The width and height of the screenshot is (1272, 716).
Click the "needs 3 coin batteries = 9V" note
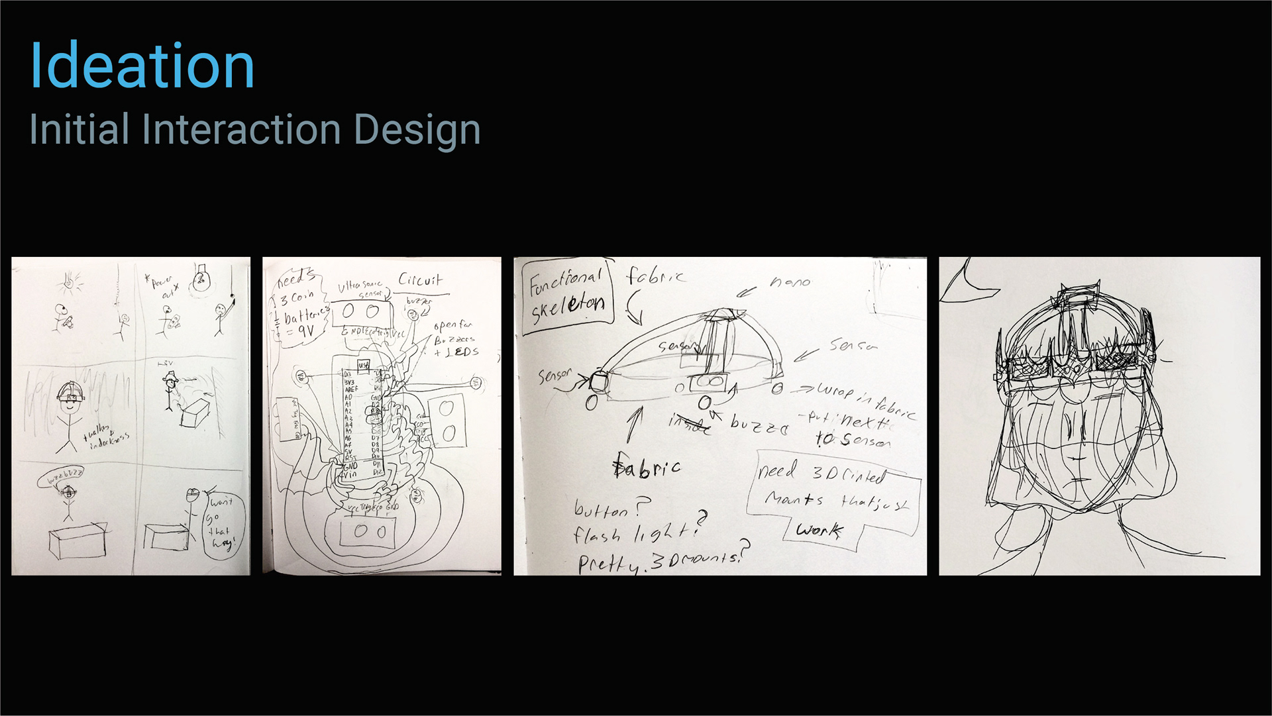pyautogui.click(x=301, y=305)
